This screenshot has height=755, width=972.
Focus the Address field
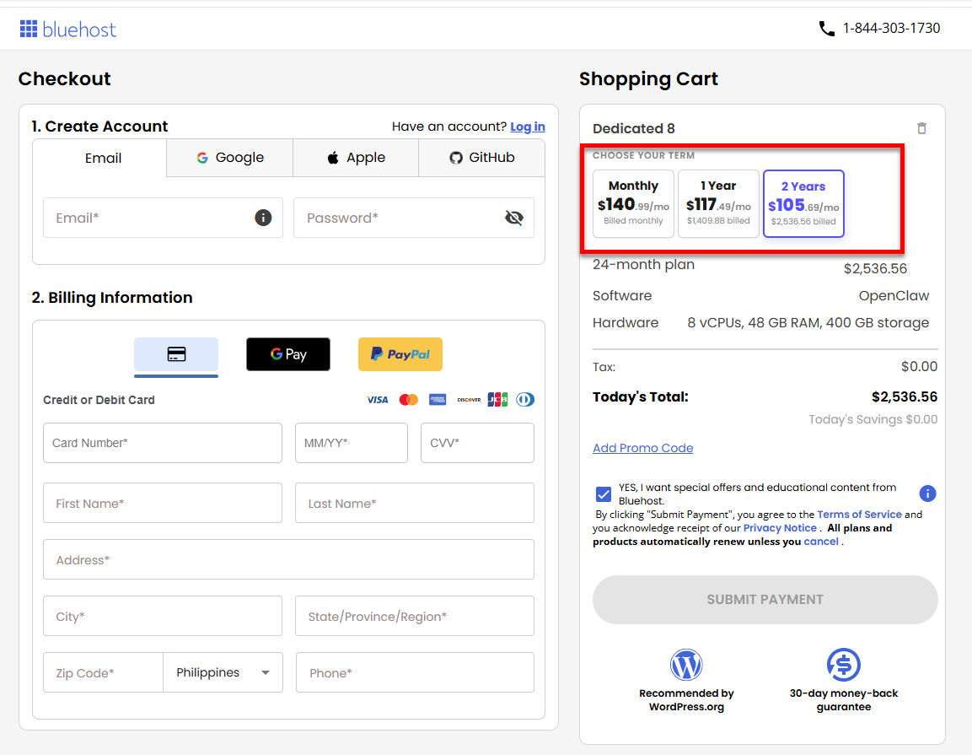click(x=288, y=559)
